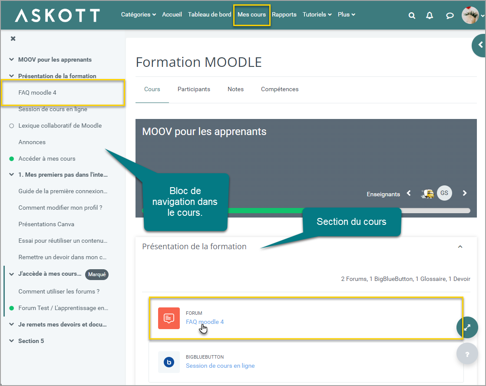This screenshot has width=486, height=386.
Task: Open the Tutoriels dropdown
Action: coord(317,15)
